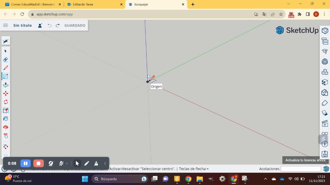Open the Chrome three-dot menu

[x=324, y=14]
